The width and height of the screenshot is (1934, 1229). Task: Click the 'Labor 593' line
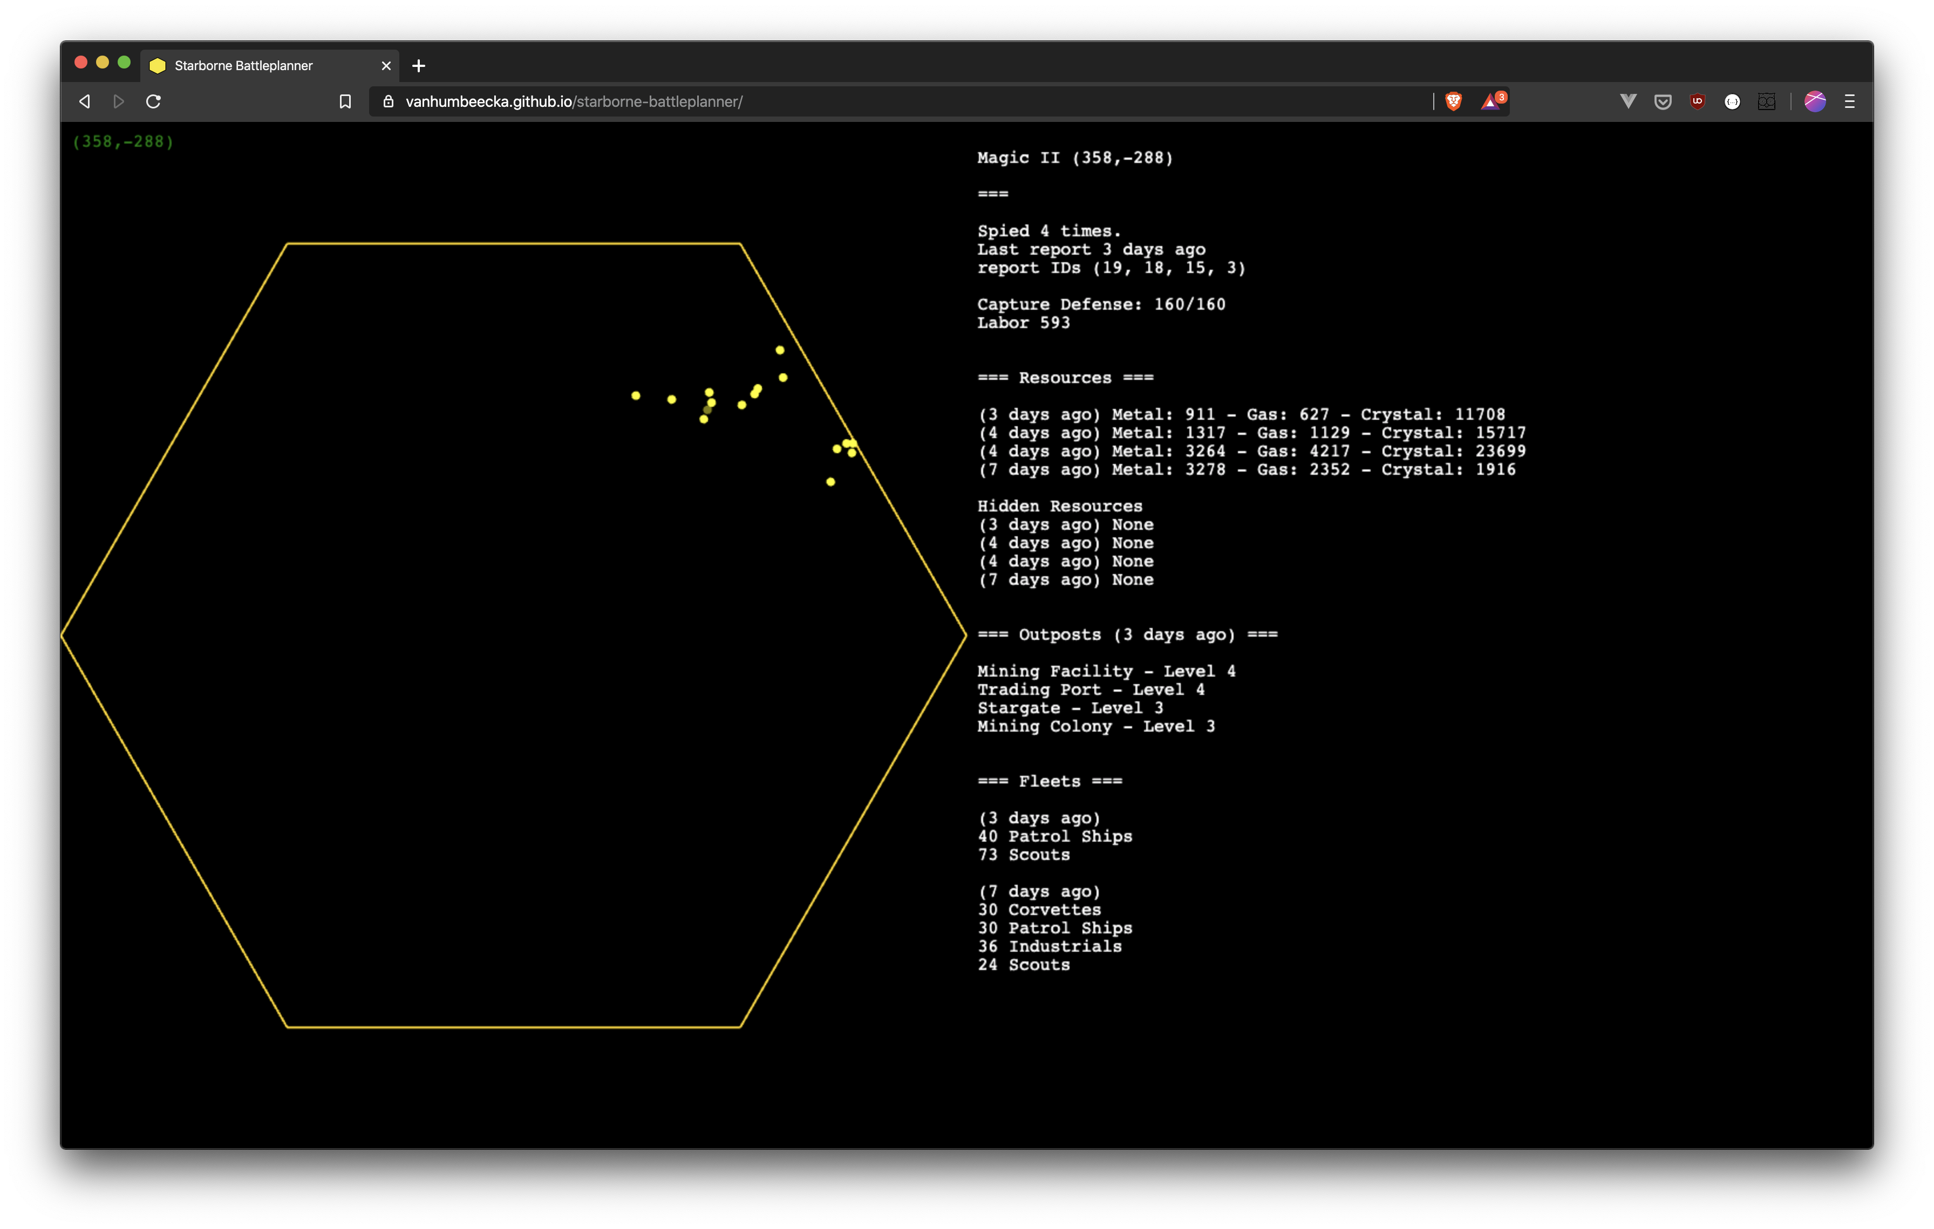1023,323
